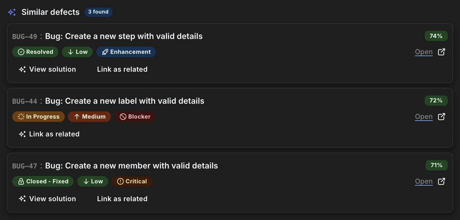Click the external link icon for BUG-49
Image resolution: width=460 pixels, height=220 pixels.
pos(442,52)
